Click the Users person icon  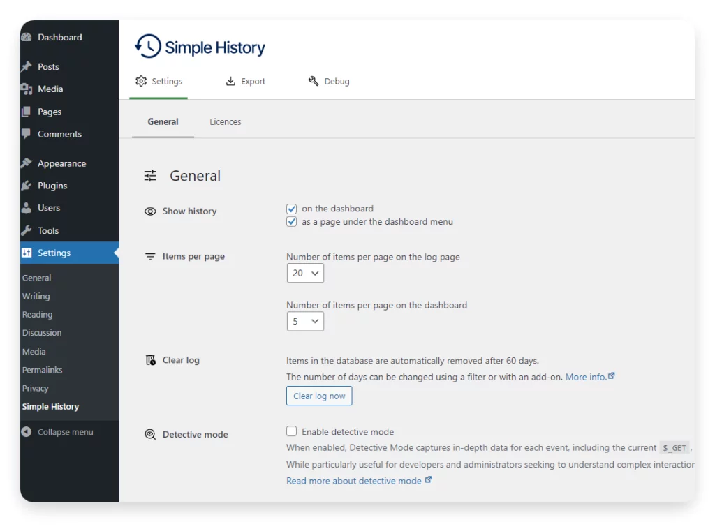click(x=27, y=208)
